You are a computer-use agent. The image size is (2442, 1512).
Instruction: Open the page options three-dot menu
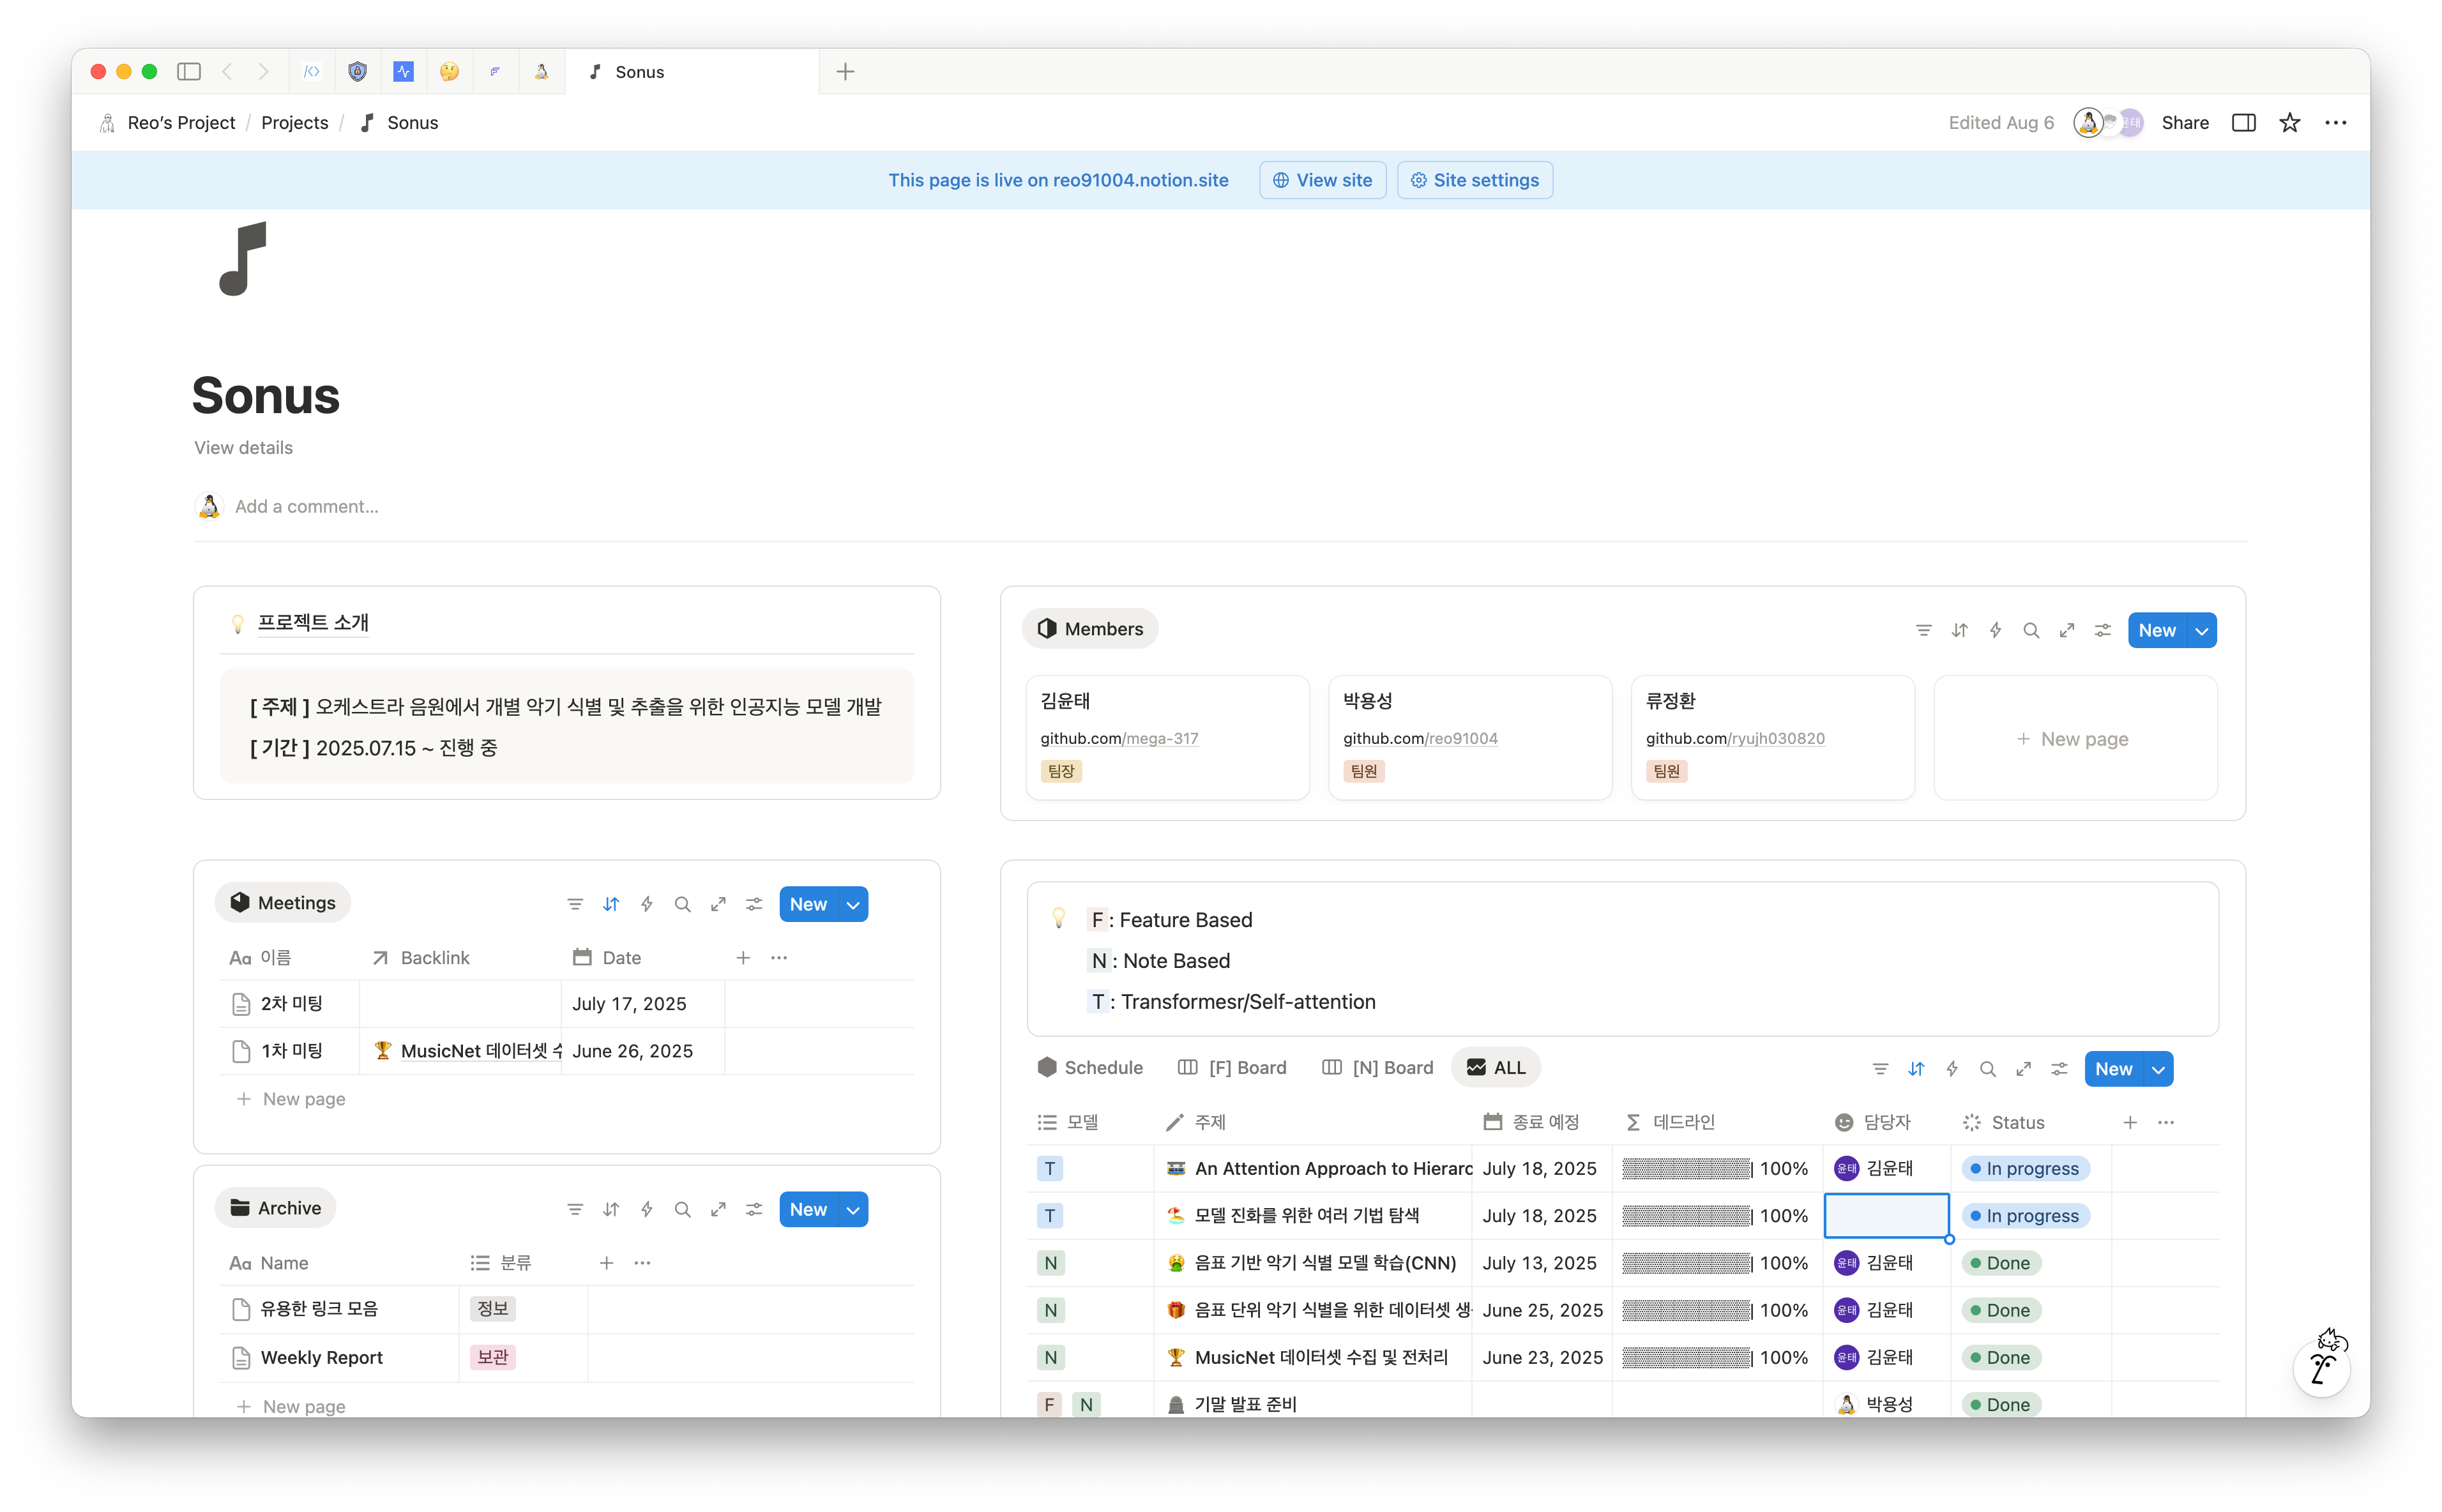pyautogui.click(x=2335, y=123)
